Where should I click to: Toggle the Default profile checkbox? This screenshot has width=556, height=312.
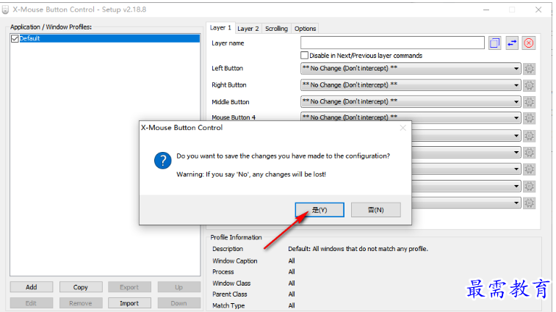[x=15, y=39]
